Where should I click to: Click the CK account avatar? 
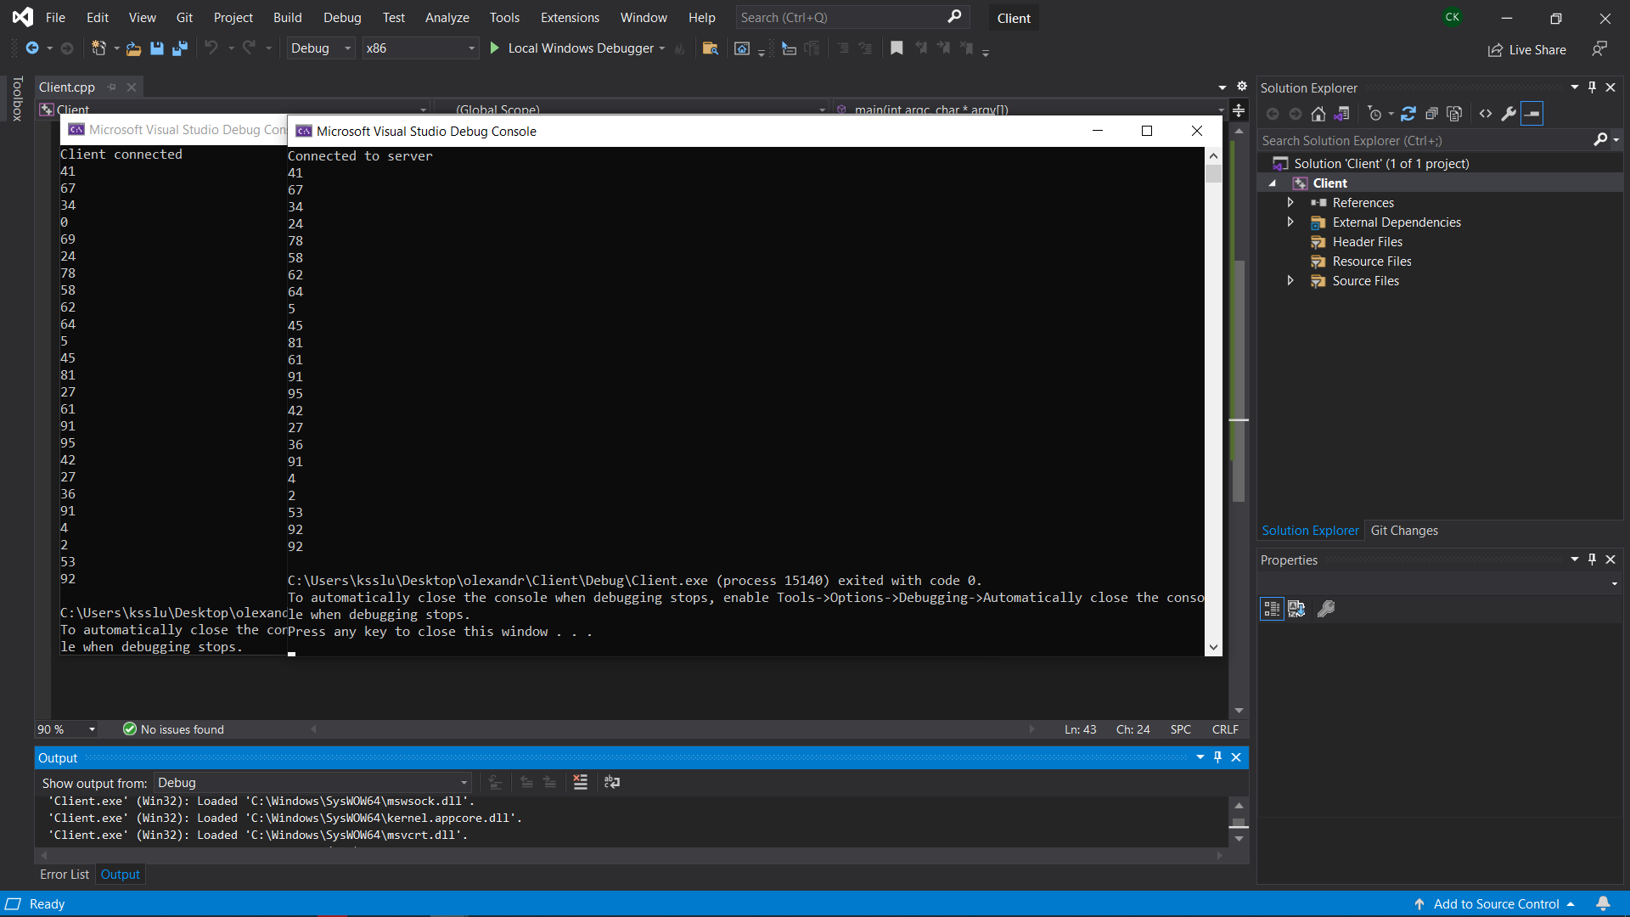pyautogui.click(x=1453, y=17)
